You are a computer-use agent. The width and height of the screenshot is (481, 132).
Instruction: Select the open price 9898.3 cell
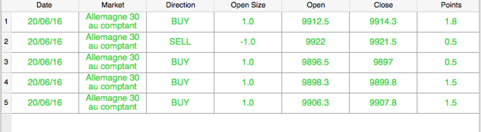point(316,83)
